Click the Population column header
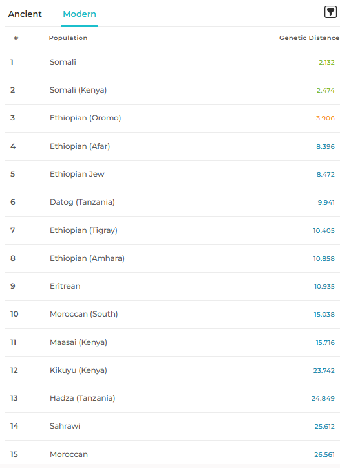 (69, 38)
